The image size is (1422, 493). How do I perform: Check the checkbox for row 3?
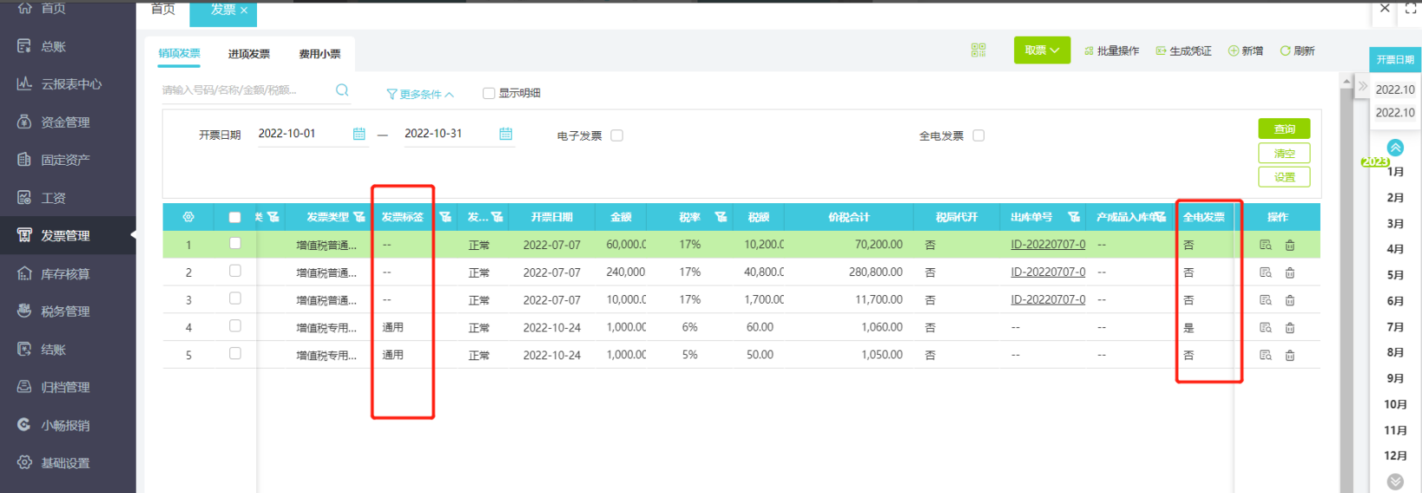coord(234,299)
